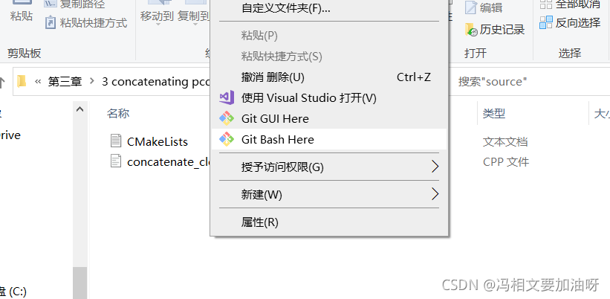610x299 pixels.
Task: Click the navigation pane scroll up arrow
Action: [80, 109]
